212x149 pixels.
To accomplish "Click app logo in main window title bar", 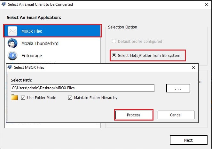I will click(4, 4).
